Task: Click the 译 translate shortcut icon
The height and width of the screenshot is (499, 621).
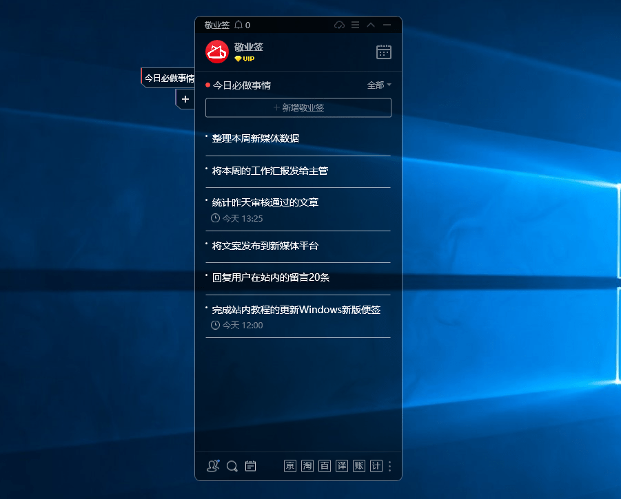Action: (x=342, y=466)
